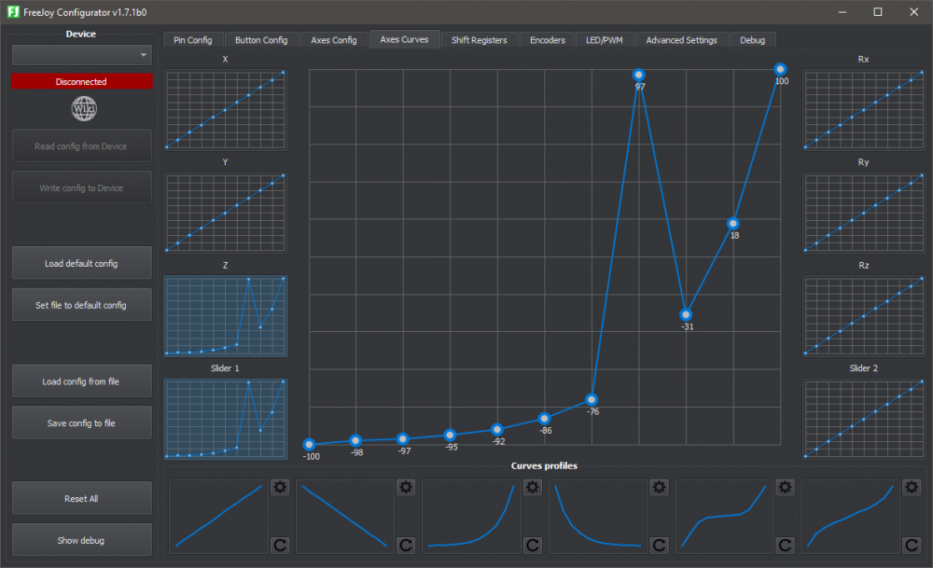Click FreeJoy app logo in title bar
Viewport: 933px width, 568px height.
pyautogui.click(x=13, y=12)
